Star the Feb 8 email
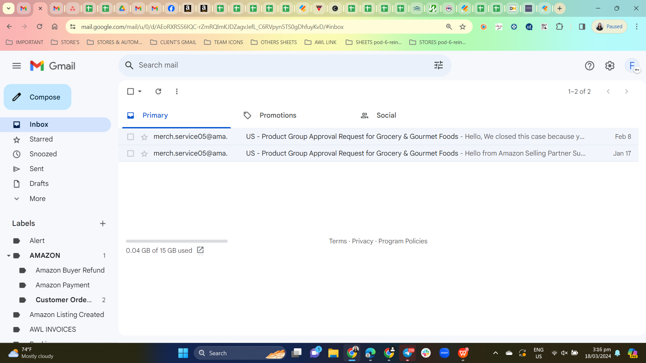The width and height of the screenshot is (646, 363). pos(144,137)
